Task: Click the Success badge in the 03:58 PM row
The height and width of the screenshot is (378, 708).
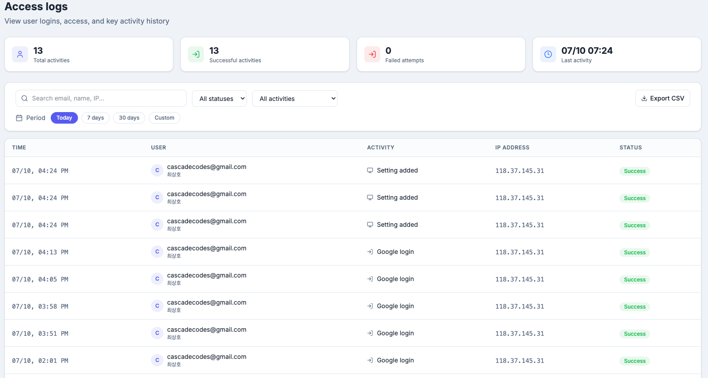Action: (x=635, y=307)
